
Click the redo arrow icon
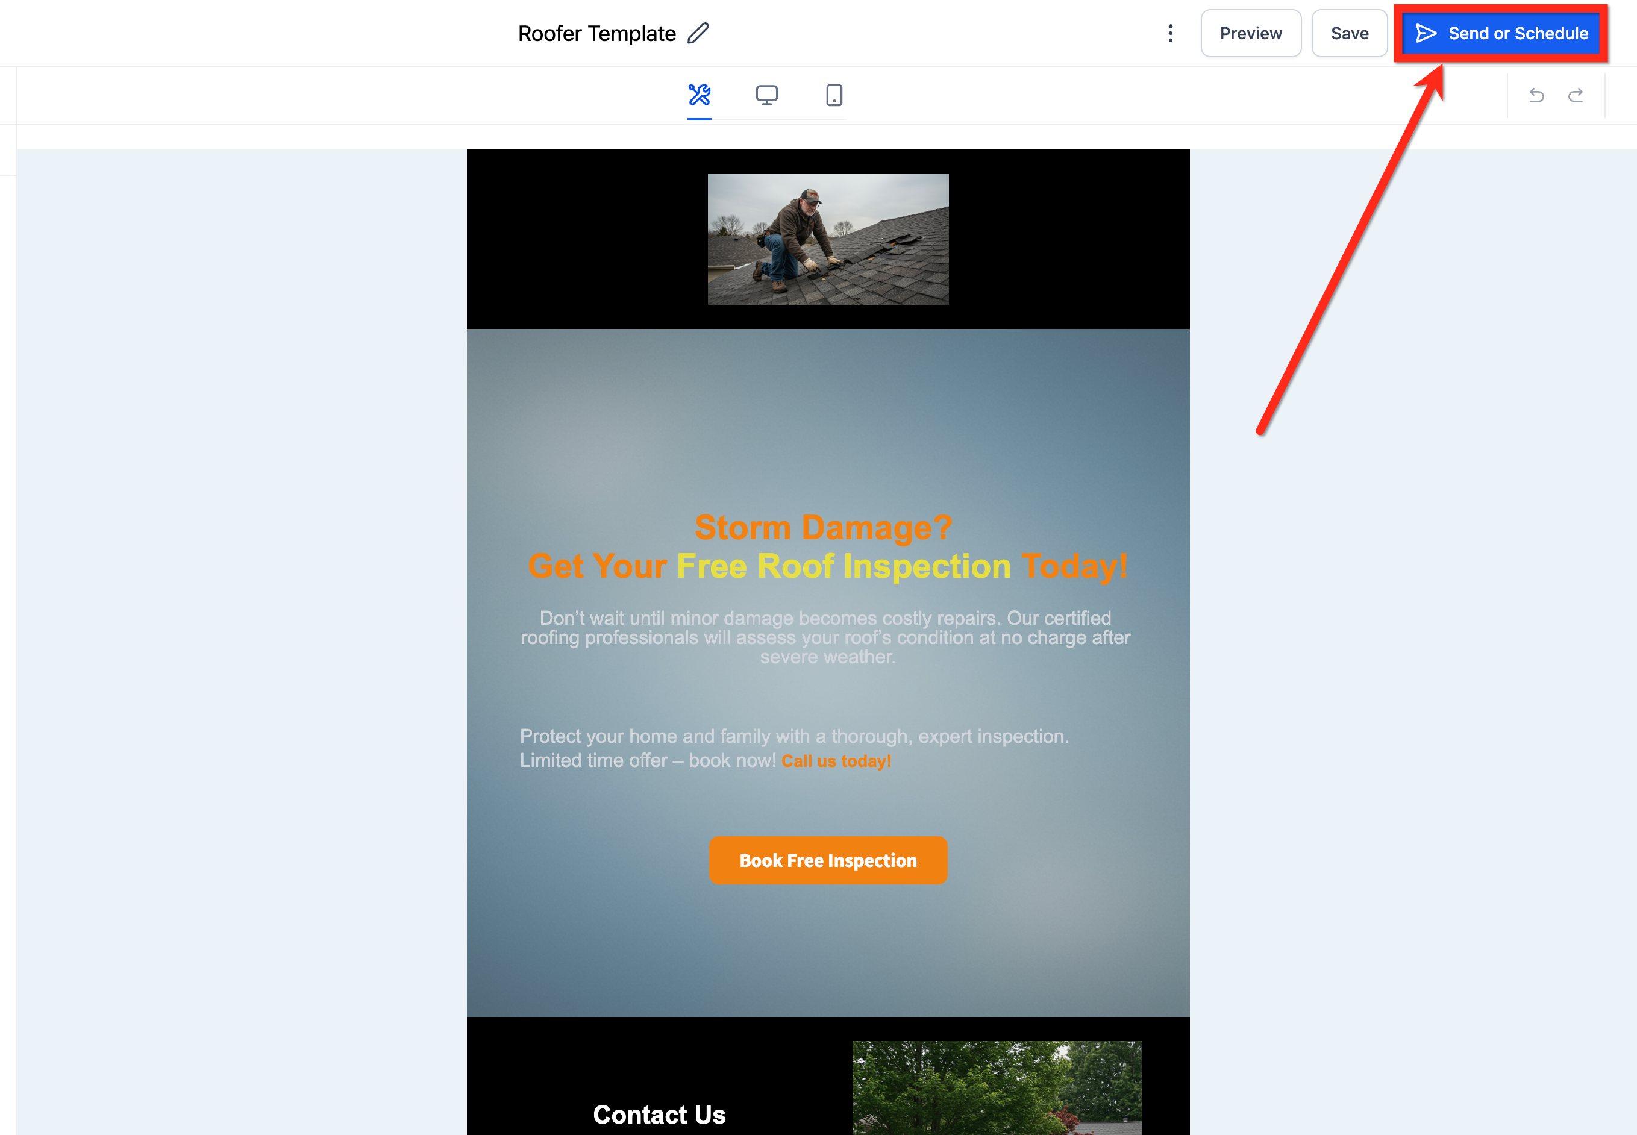click(x=1575, y=95)
